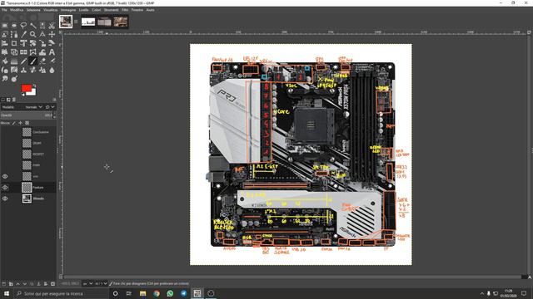This screenshot has width=533, height=299.
Task: Select the Cage Transform tool
Action: (x=33, y=52)
